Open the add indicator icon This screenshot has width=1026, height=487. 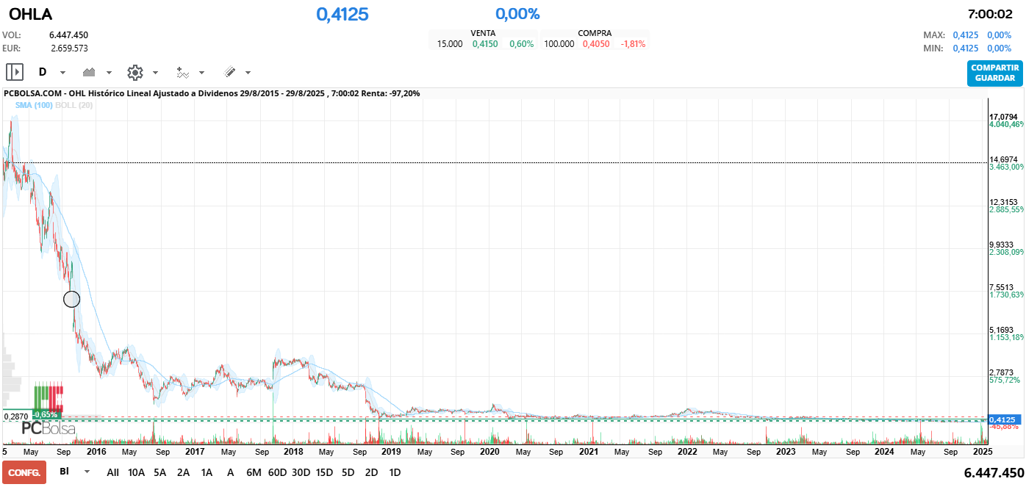tap(182, 72)
